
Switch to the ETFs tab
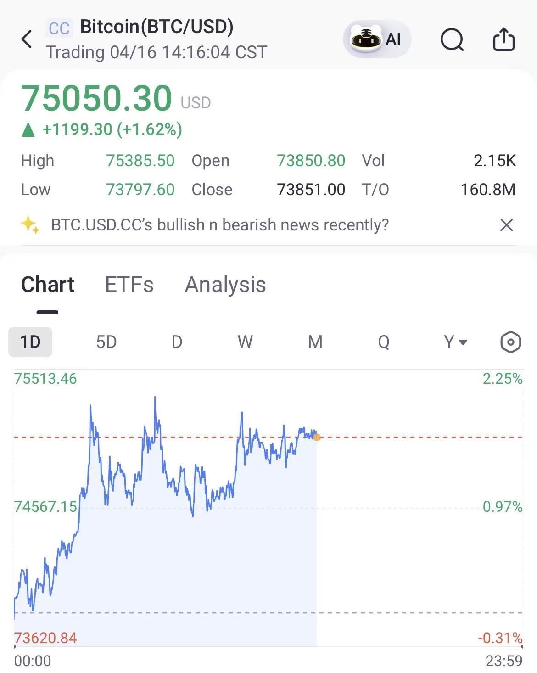(x=129, y=285)
